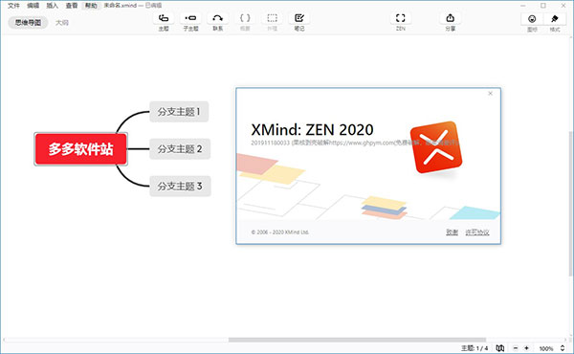
Task: Select the 分支主题 2 node
Action: [x=180, y=149]
